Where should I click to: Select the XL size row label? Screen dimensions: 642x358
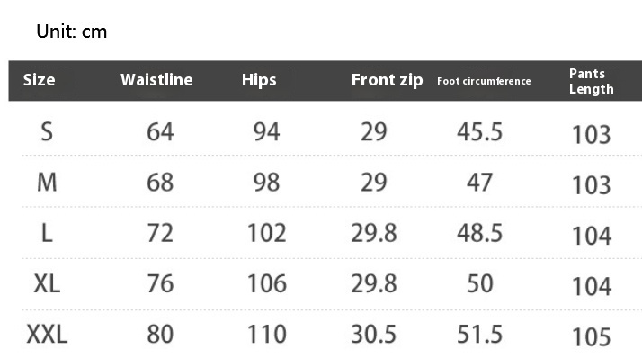point(47,283)
